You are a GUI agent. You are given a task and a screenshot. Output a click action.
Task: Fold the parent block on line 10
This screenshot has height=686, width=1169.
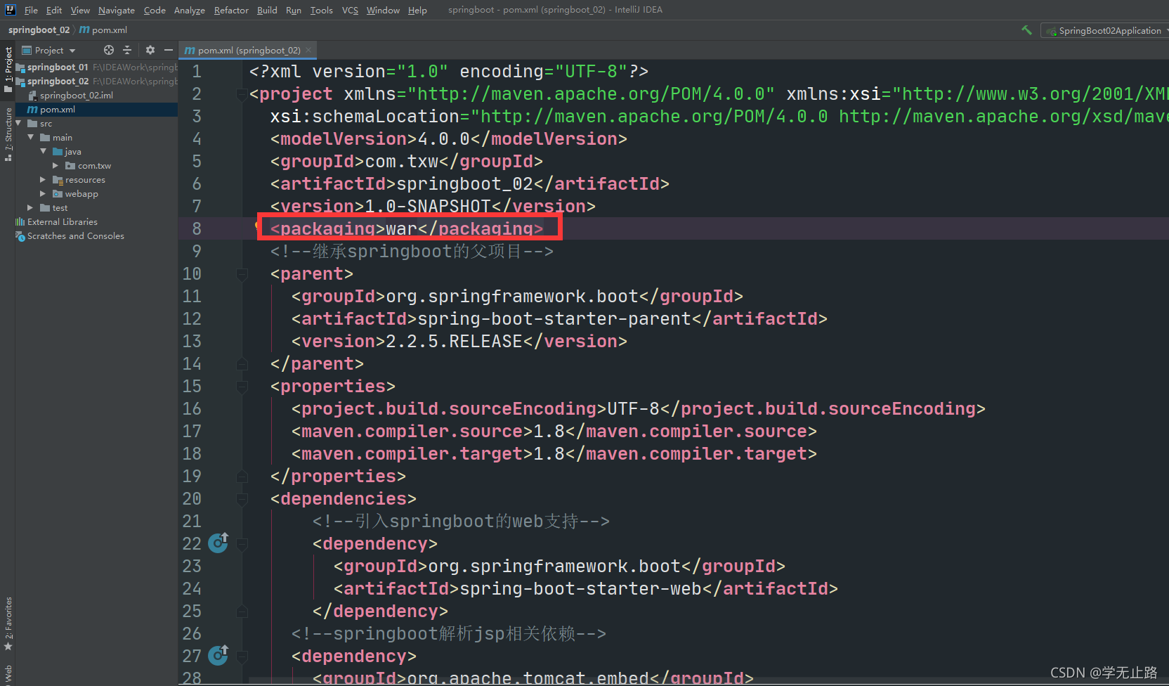[x=242, y=273]
